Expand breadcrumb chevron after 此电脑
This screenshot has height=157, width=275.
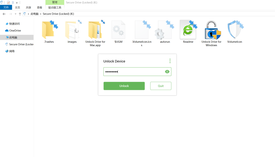[x=40, y=14]
